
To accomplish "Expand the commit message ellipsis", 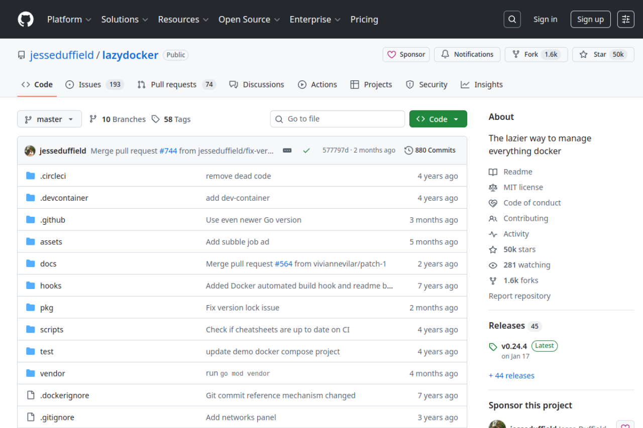I will (287, 150).
